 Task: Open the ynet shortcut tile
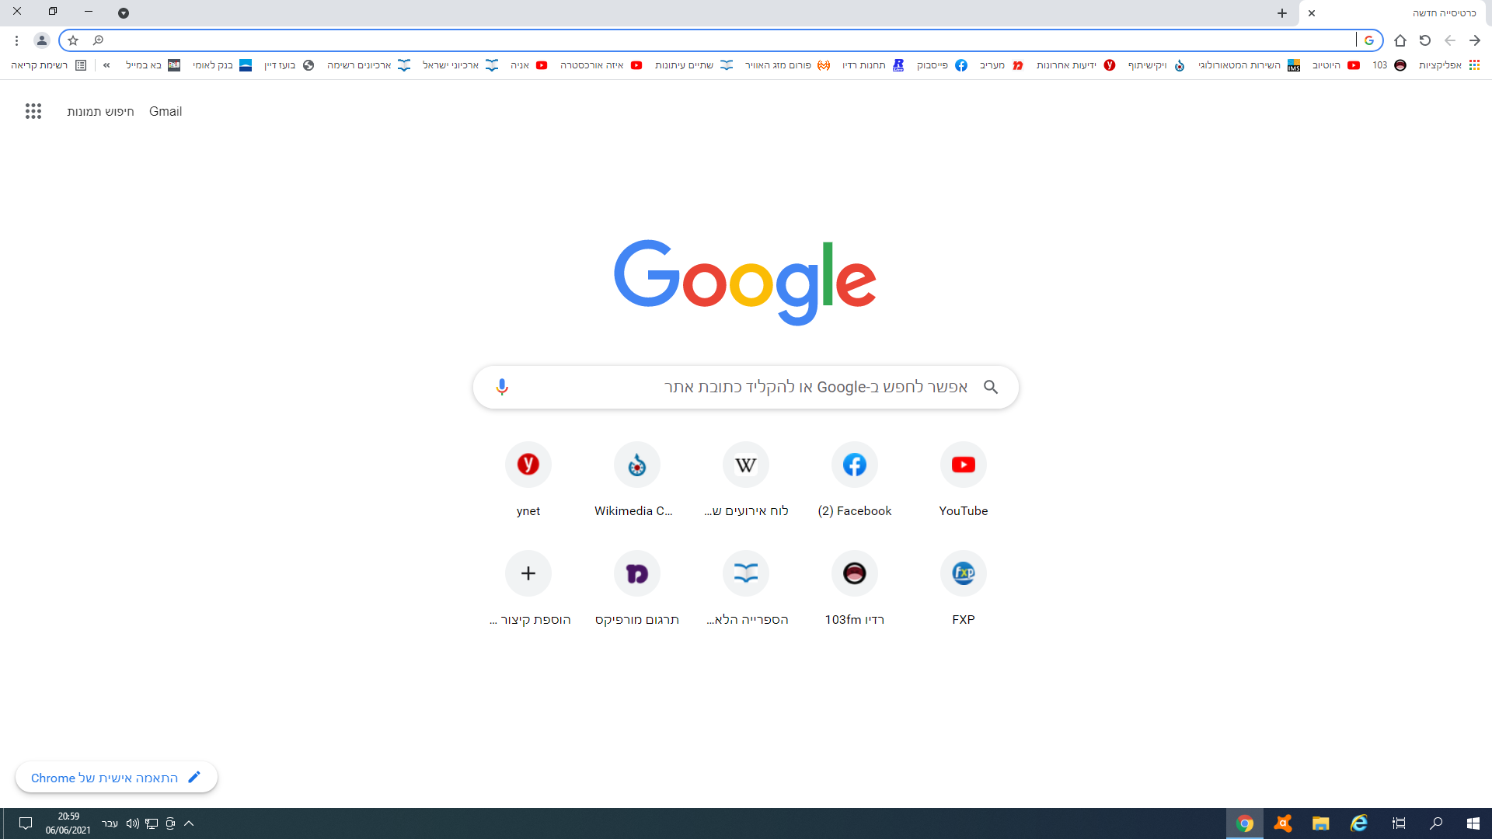coord(528,465)
